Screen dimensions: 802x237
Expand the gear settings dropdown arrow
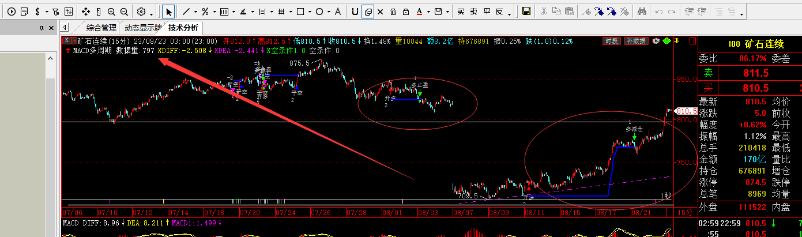tap(152, 14)
